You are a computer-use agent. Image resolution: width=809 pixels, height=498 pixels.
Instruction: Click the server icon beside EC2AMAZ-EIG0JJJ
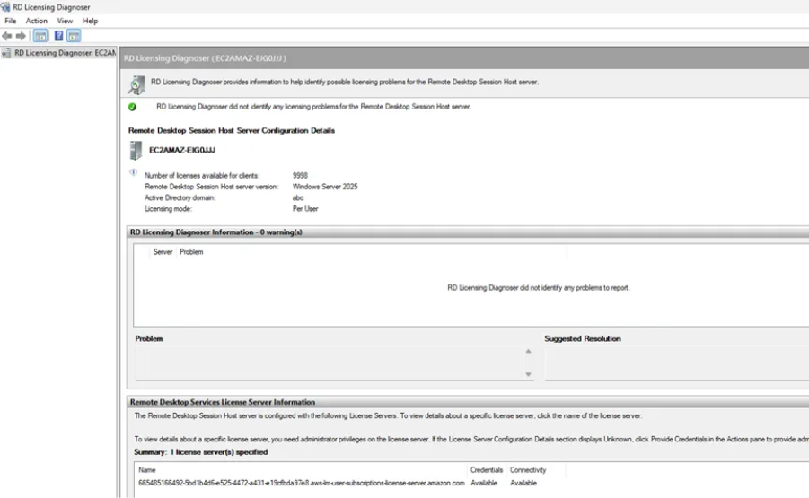[136, 150]
